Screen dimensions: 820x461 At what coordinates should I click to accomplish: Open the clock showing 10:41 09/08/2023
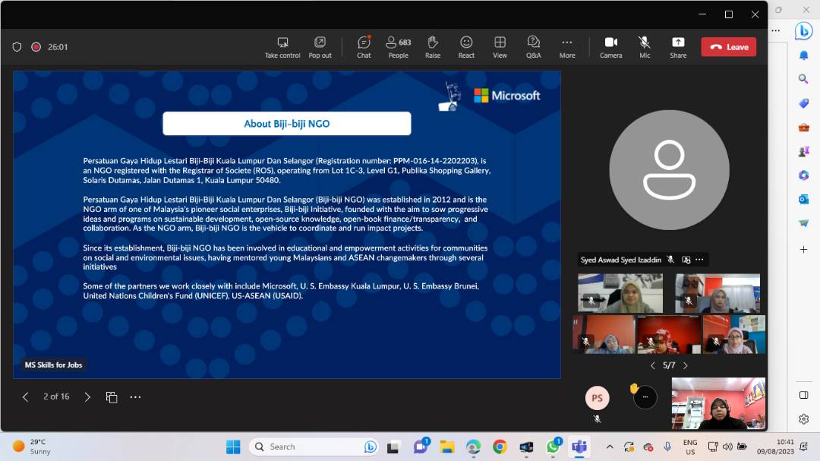[x=775, y=447]
